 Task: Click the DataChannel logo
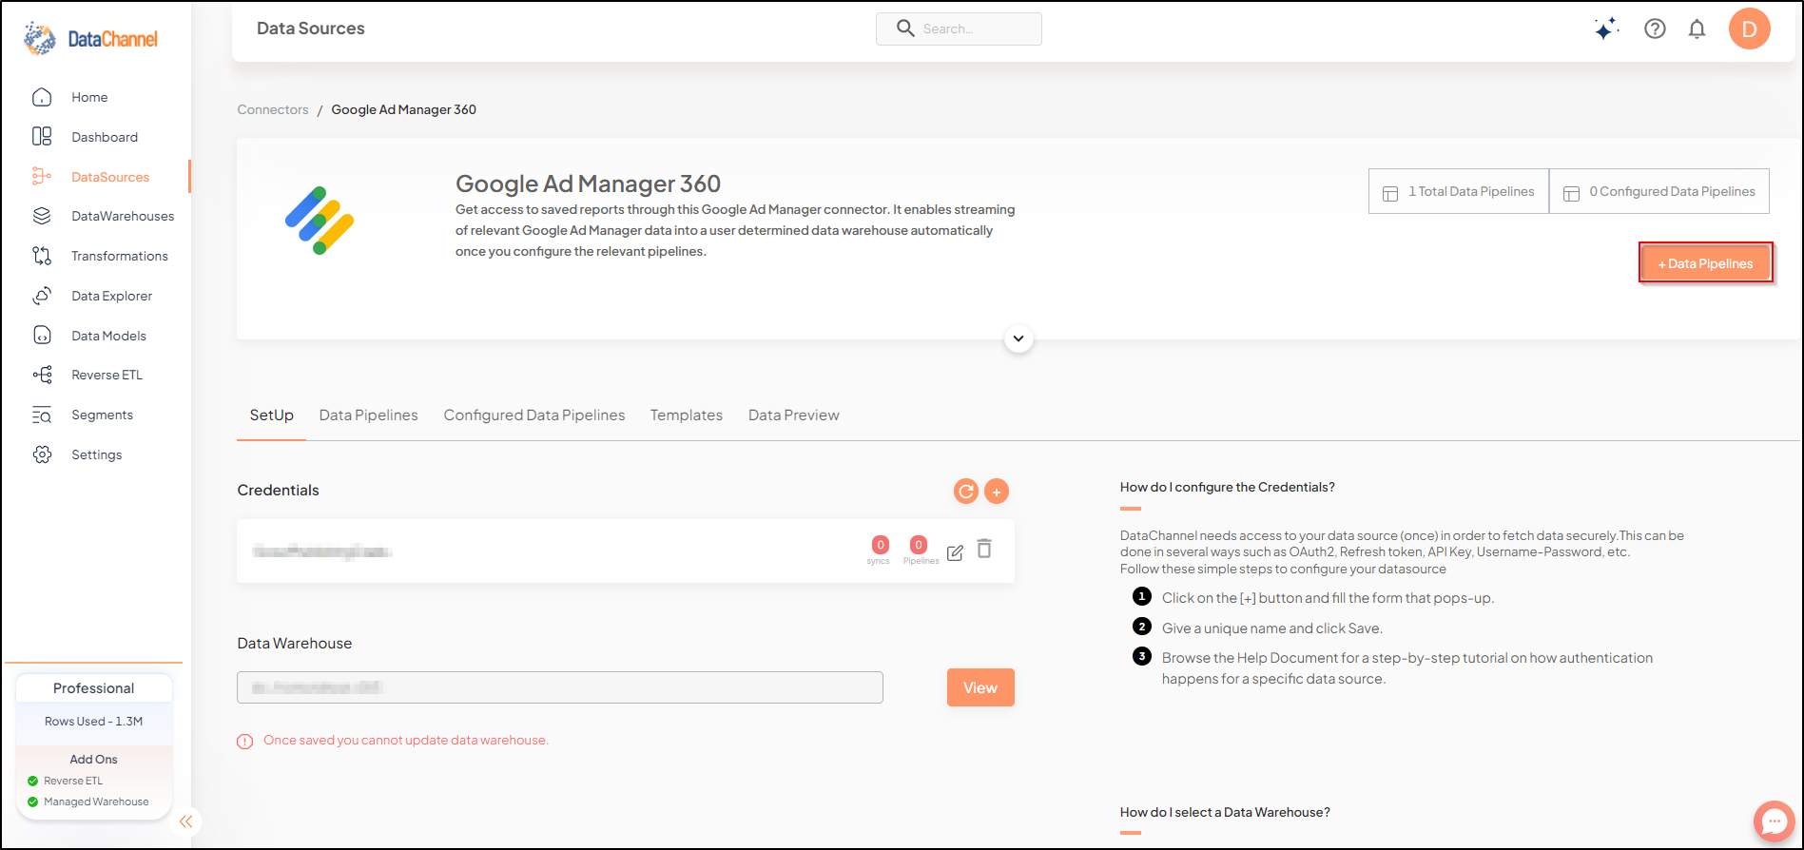[x=91, y=39]
